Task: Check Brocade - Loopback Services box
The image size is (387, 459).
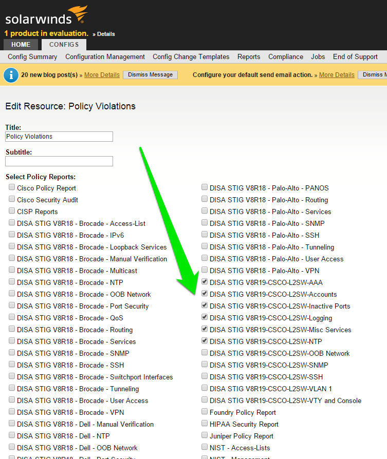Action: coord(12,246)
